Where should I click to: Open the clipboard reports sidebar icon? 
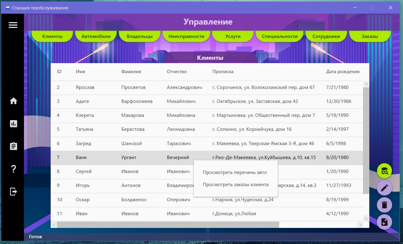(x=13, y=146)
